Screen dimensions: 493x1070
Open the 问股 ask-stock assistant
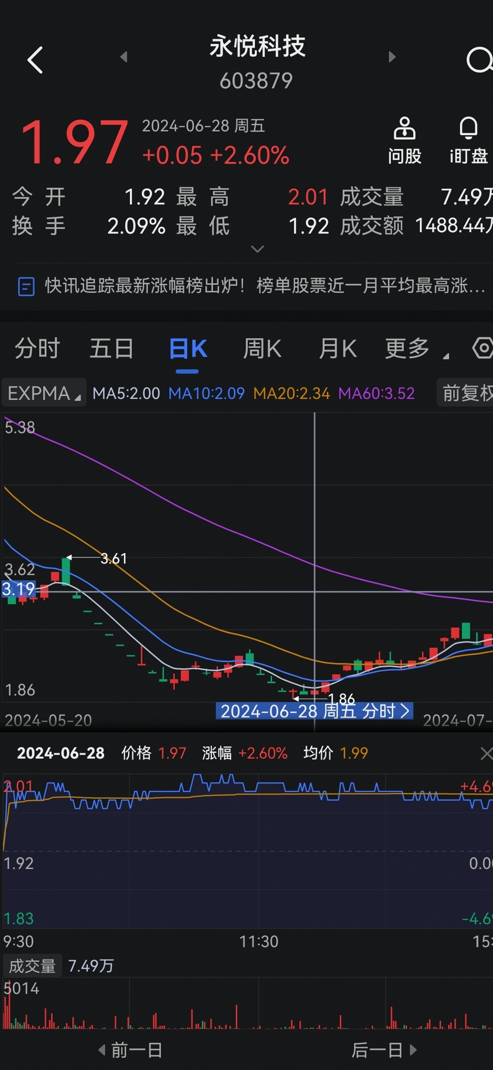[404, 140]
